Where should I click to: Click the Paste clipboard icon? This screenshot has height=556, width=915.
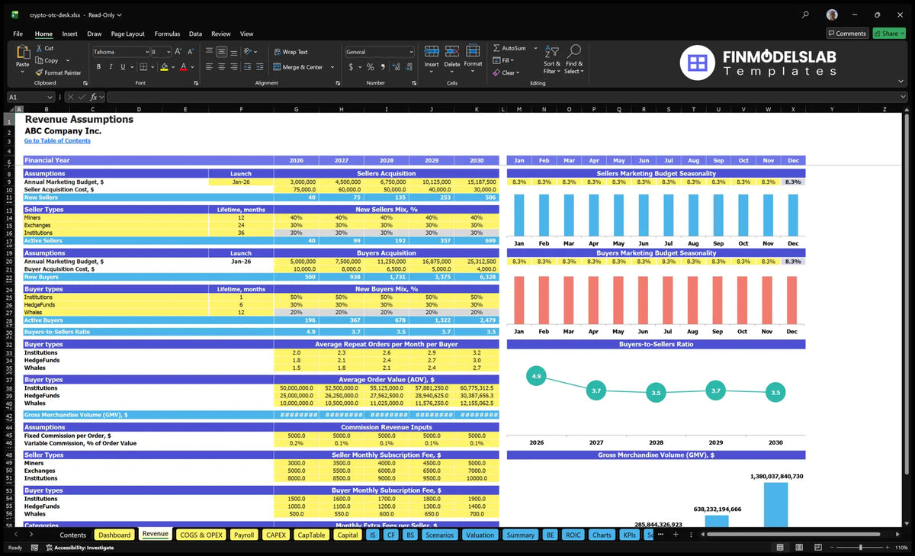point(22,53)
